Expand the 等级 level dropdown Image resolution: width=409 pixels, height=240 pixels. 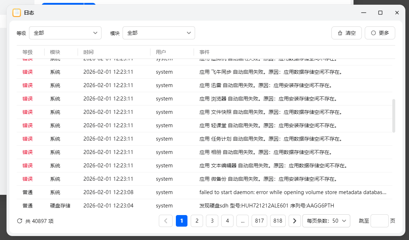click(65, 33)
